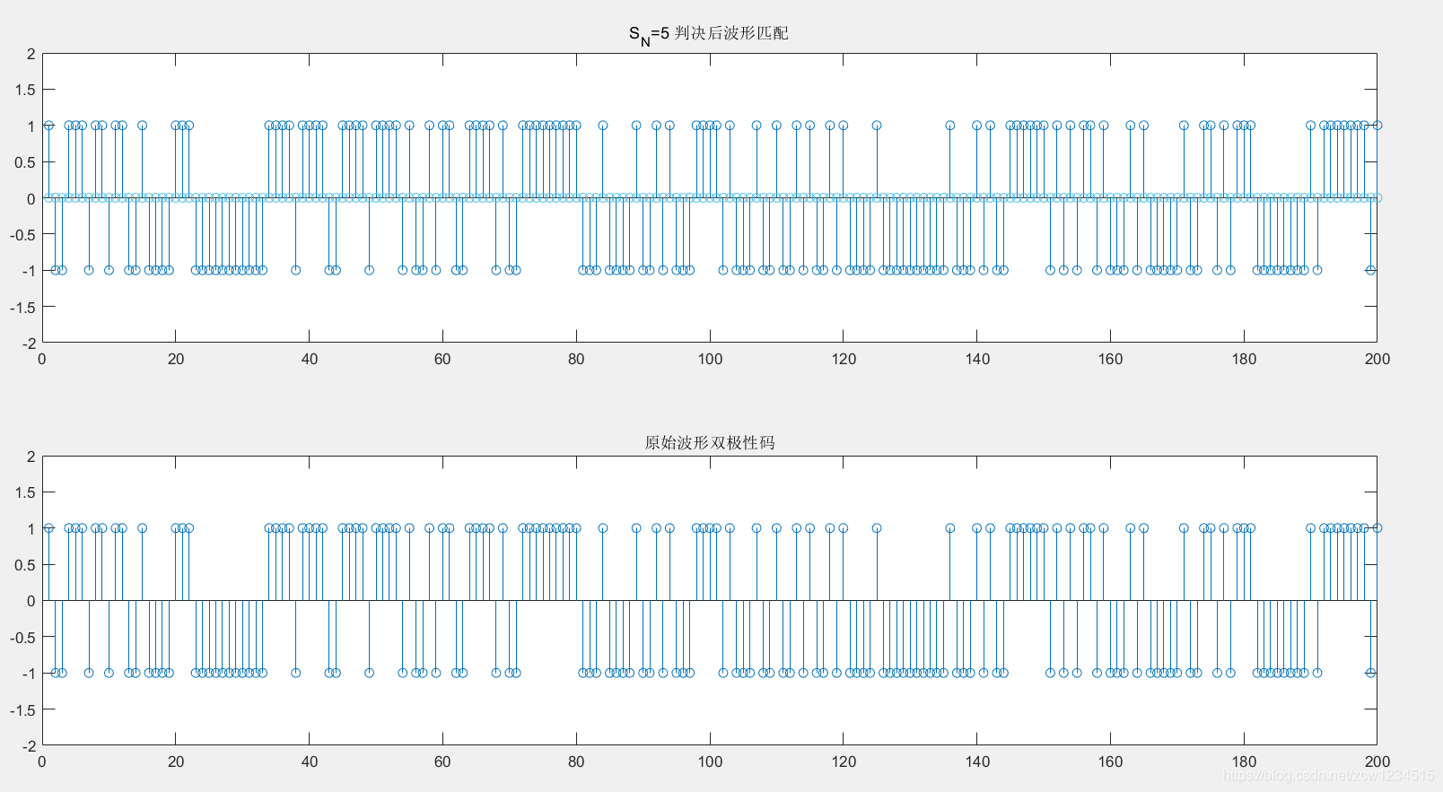Click y-axis tick label '0.5' on bottom plot
The height and width of the screenshot is (792, 1443).
pos(25,565)
